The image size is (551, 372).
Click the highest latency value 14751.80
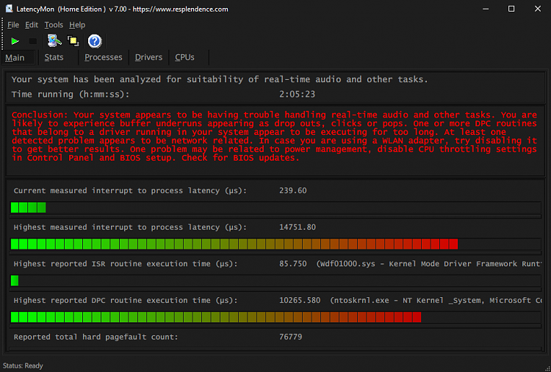(x=298, y=227)
